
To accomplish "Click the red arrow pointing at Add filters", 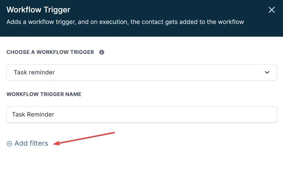I will click(x=84, y=139).
